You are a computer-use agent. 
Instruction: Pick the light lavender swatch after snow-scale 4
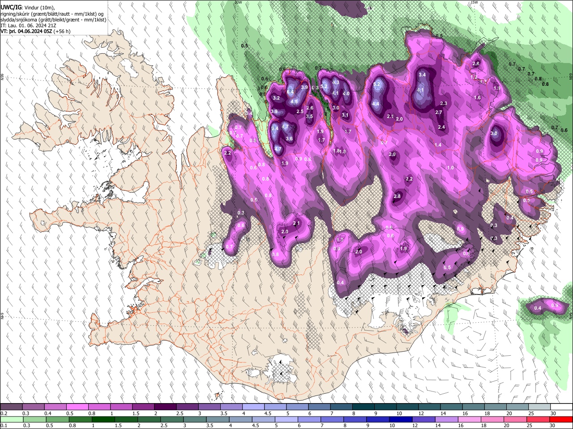[253, 407]
